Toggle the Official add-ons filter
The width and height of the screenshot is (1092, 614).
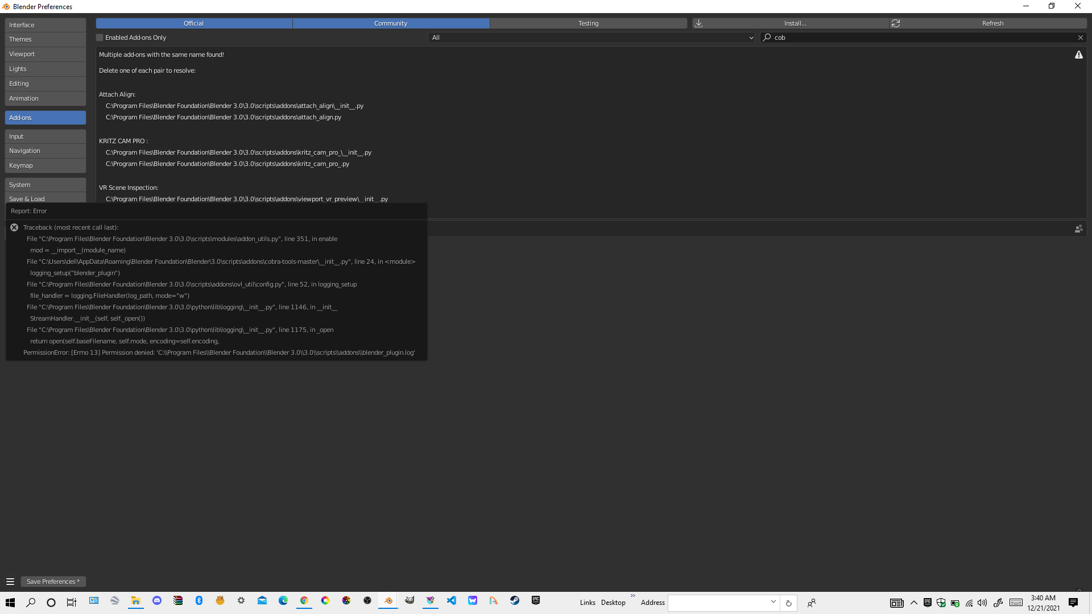[x=193, y=23]
